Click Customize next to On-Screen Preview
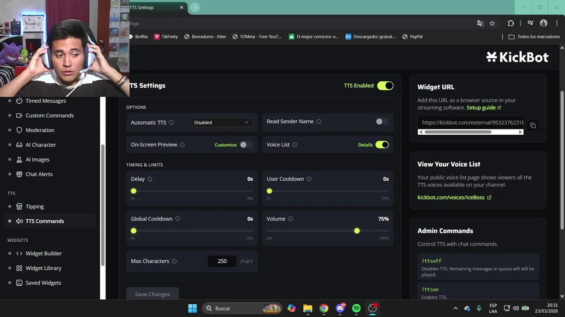Screen dimensions: 565x317 (226, 145)
